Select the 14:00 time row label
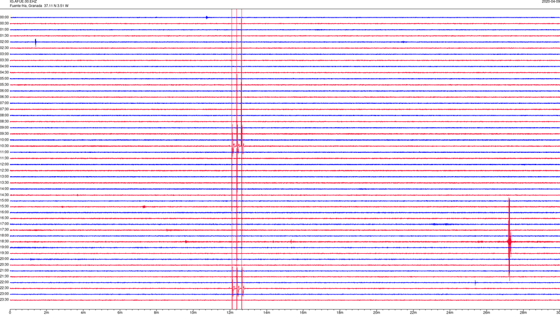Image resolution: width=560 pixels, height=315 pixels. coord(5,189)
